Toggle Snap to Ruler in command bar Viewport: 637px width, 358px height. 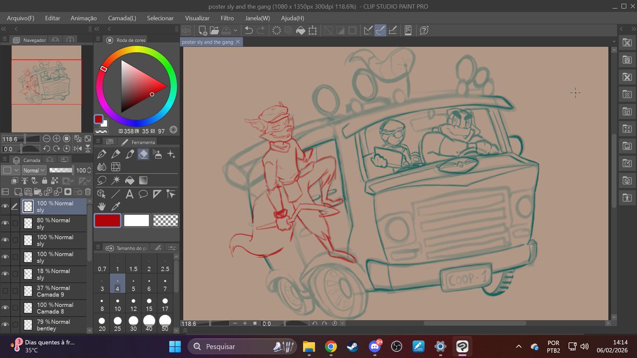coord(368,30)
